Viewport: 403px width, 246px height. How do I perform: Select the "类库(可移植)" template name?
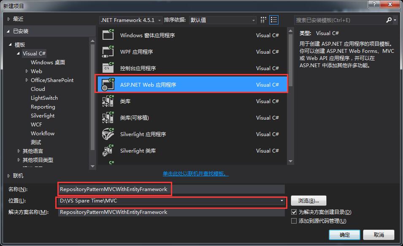[x=135, y=118]
